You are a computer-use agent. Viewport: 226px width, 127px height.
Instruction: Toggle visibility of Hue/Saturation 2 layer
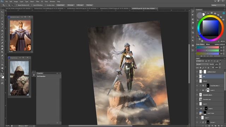[x=197, y=85]
